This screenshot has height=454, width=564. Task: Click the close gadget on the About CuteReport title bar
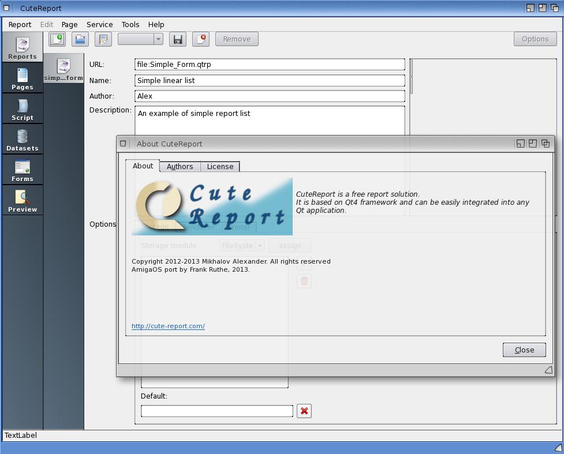[x=123, y=144]
